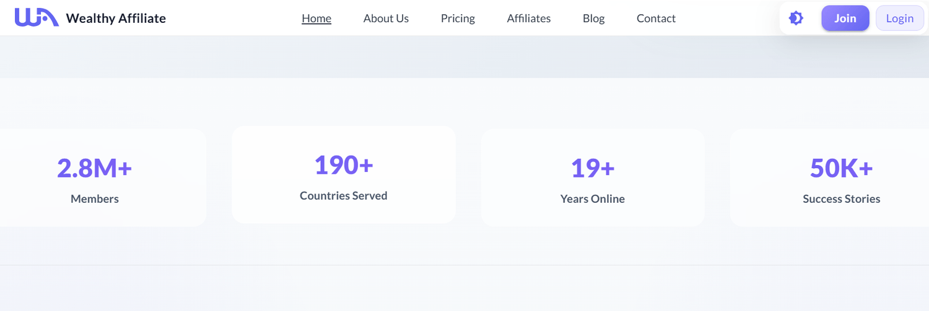Viewport: 929px width, 311px height.
Task: Toggle the dark mode theme icon
Action: pos(796,19)
